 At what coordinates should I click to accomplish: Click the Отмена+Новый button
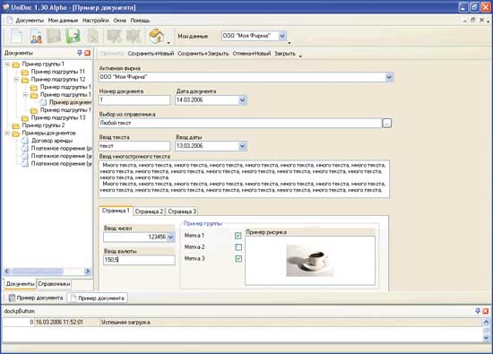tap(252, 54)
